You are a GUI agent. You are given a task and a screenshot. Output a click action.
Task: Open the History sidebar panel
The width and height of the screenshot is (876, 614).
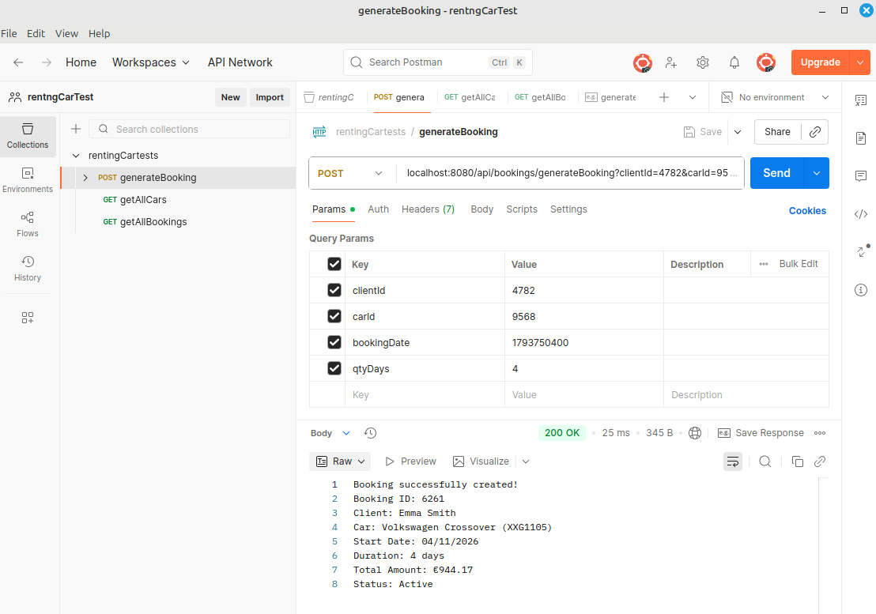pyautogui.click(x=28, y=267)
